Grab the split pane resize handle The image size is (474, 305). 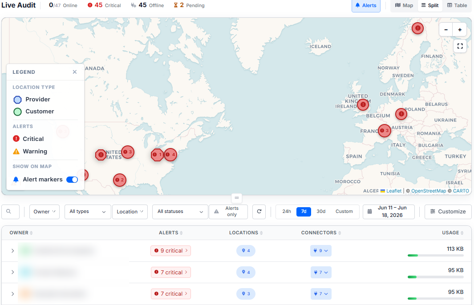237,198
